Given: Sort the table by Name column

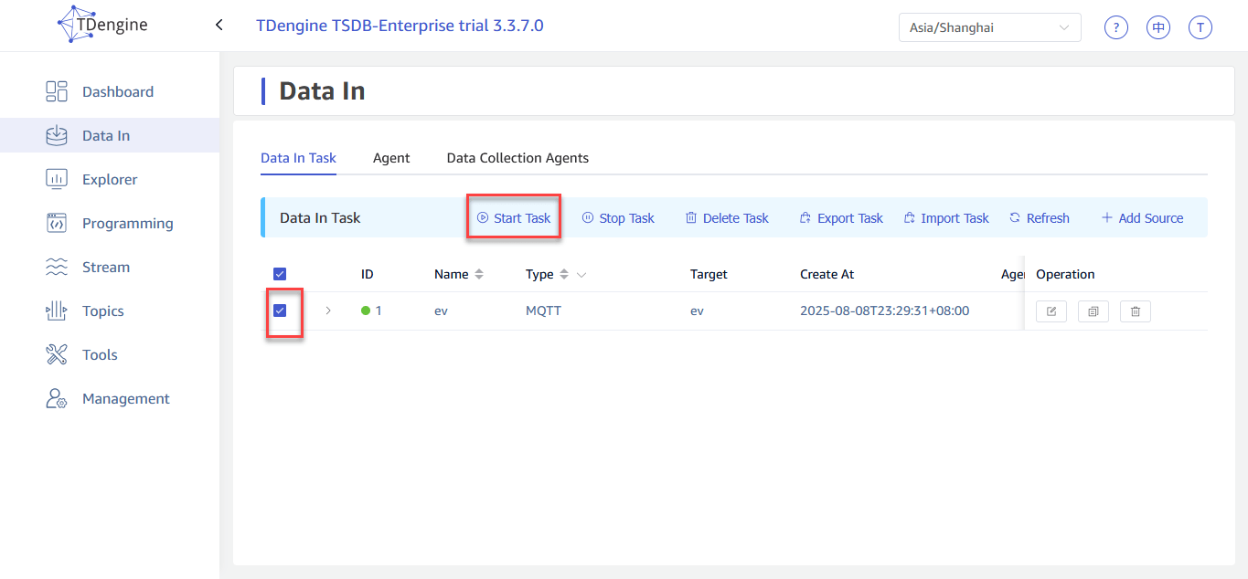Looking at the screenshot, I should pos(479,274).
